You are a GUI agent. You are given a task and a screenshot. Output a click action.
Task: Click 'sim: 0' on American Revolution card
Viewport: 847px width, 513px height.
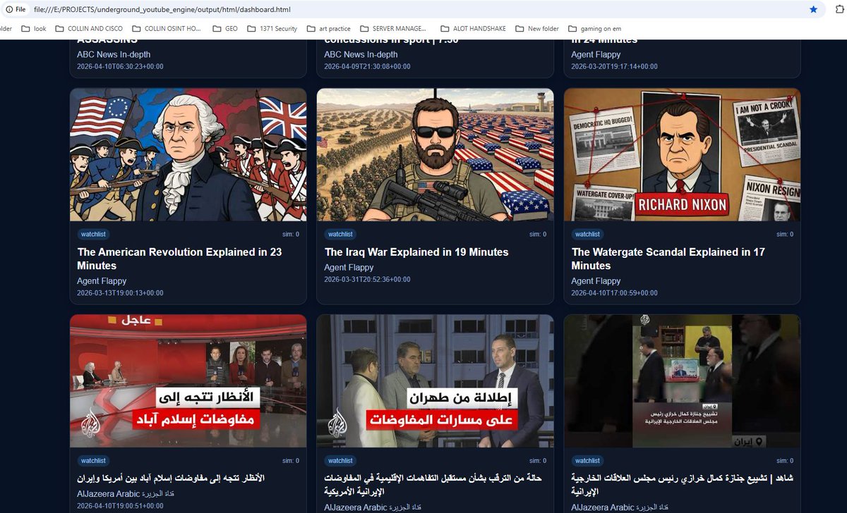(x=291, y=235)
